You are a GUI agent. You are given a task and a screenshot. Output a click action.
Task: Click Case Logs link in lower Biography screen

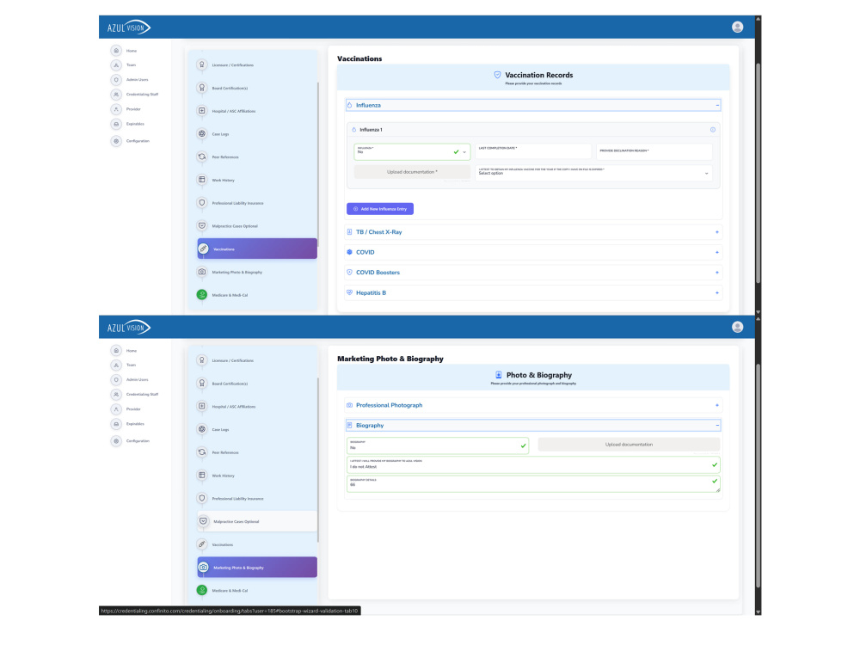point(220,429)
